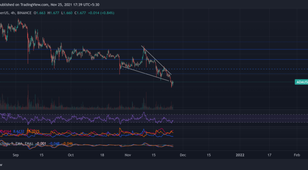Click the Dec label on time axis
The height and width of the screenshot is (170, 308).
[183, 155]
